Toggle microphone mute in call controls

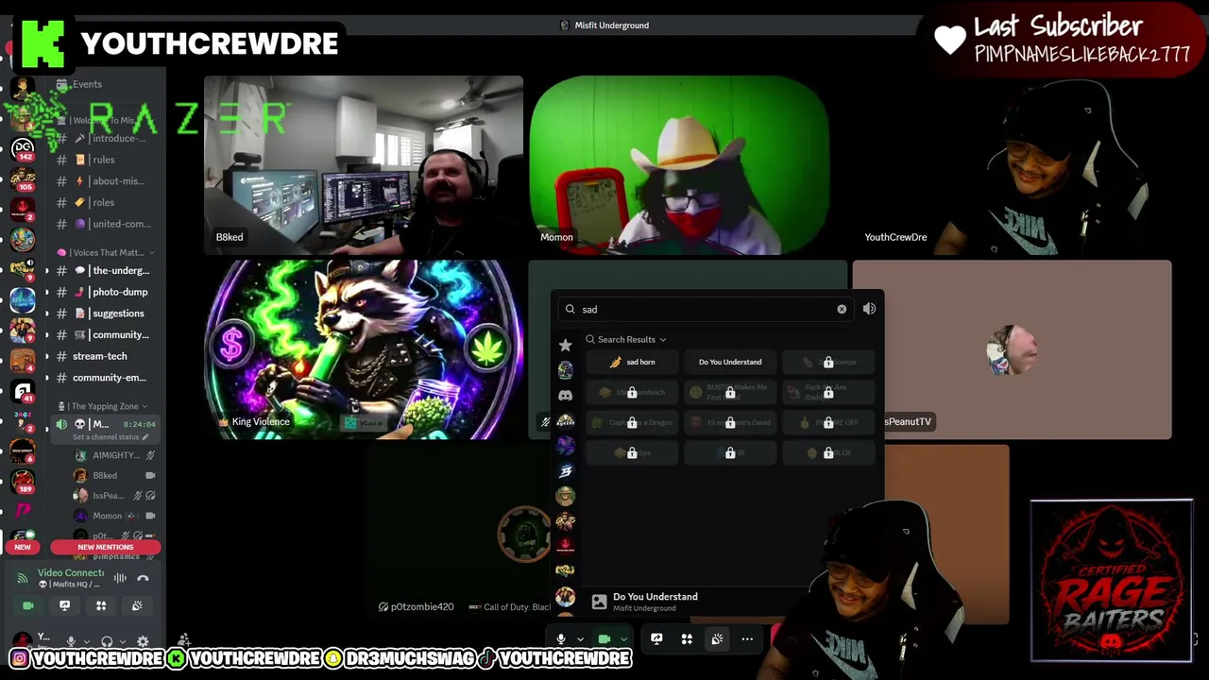(560, 639)
